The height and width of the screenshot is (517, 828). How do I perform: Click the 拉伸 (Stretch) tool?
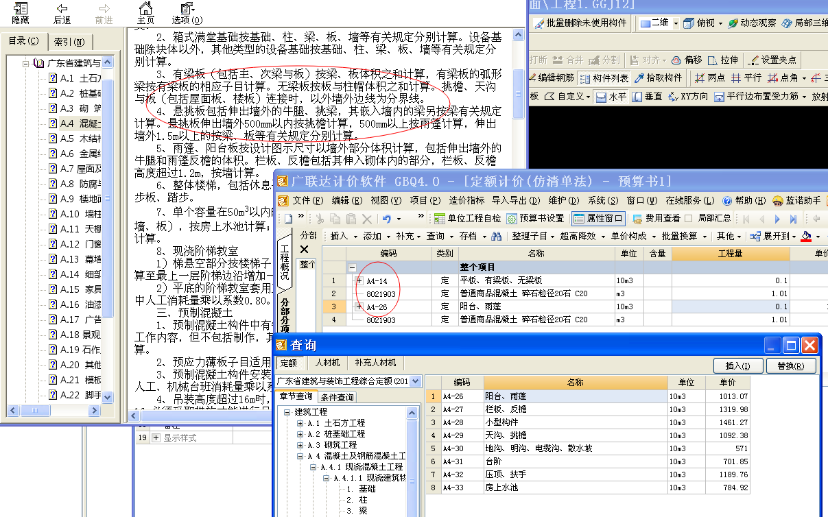[x=722, y=60]
